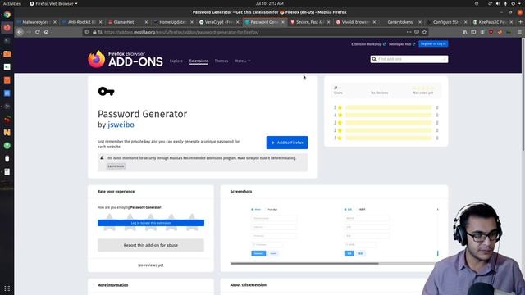Switch to the KeePassXC tab
Image resolution: width=525 pixels, height=295 pixels.
pos(491,22)
